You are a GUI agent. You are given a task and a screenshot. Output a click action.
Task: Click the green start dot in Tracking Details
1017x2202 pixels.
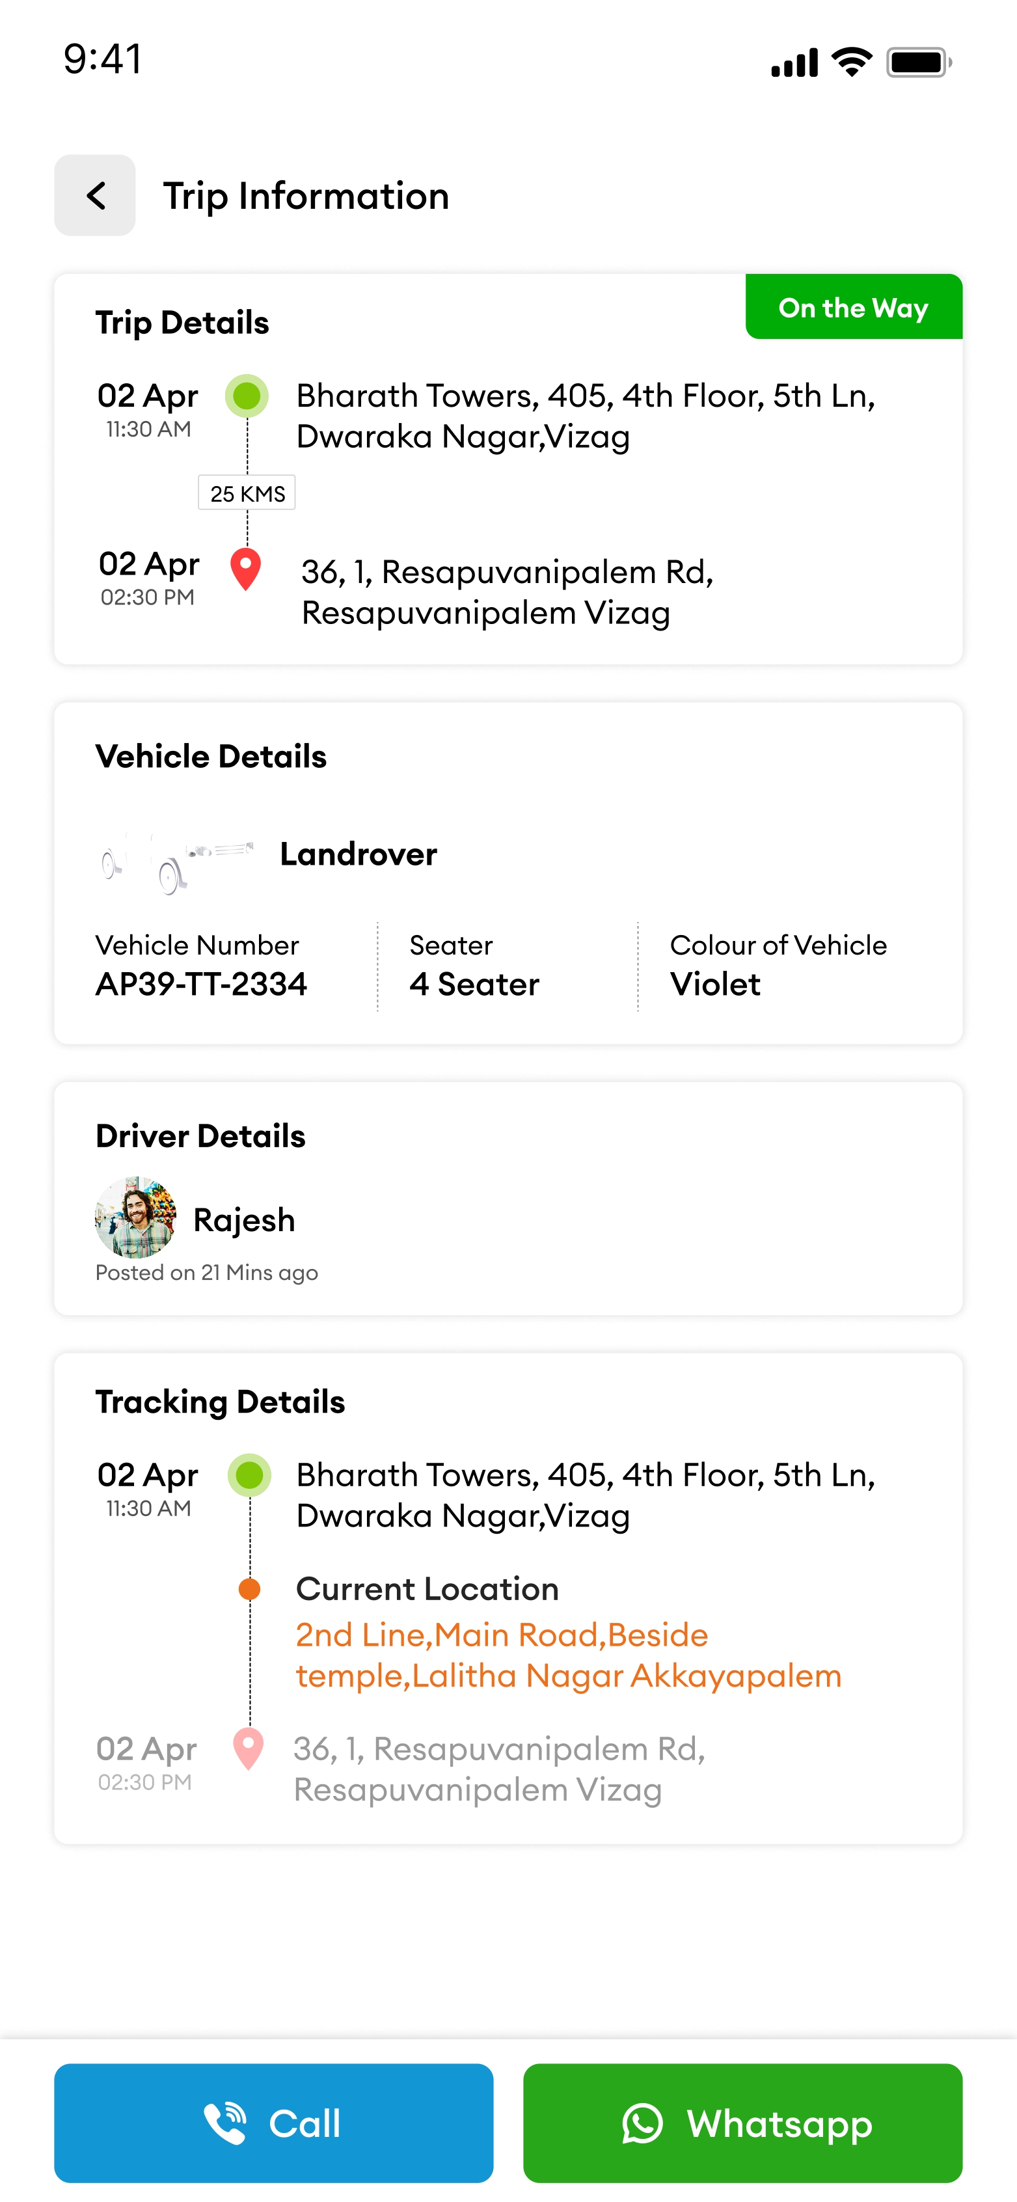tap(250, 1475)
